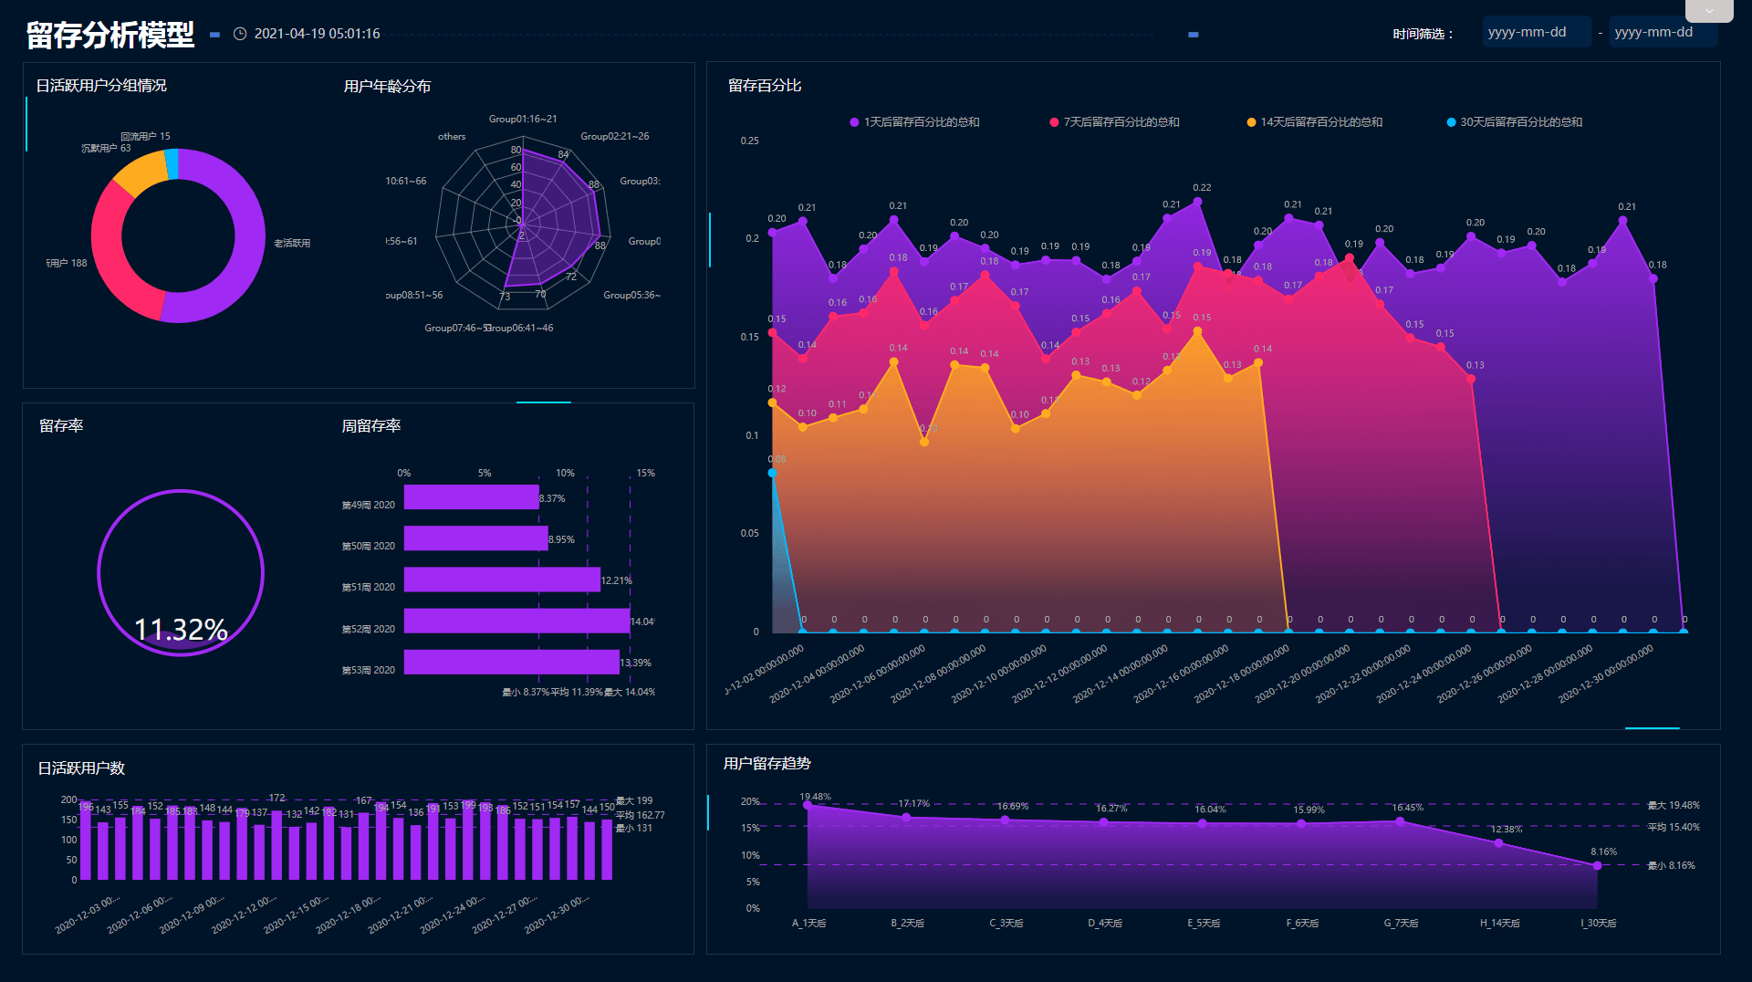
Task: Click the clock icon beside the timestamp
Action: tap(240, 34)
